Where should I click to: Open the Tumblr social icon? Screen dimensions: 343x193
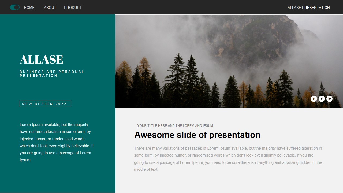tap(314, 99)
